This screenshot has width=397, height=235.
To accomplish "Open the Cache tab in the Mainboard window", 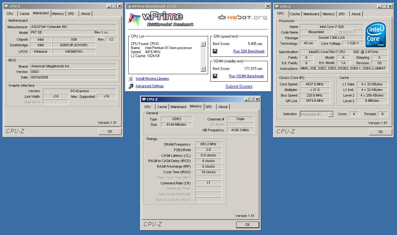I will 25,14.
